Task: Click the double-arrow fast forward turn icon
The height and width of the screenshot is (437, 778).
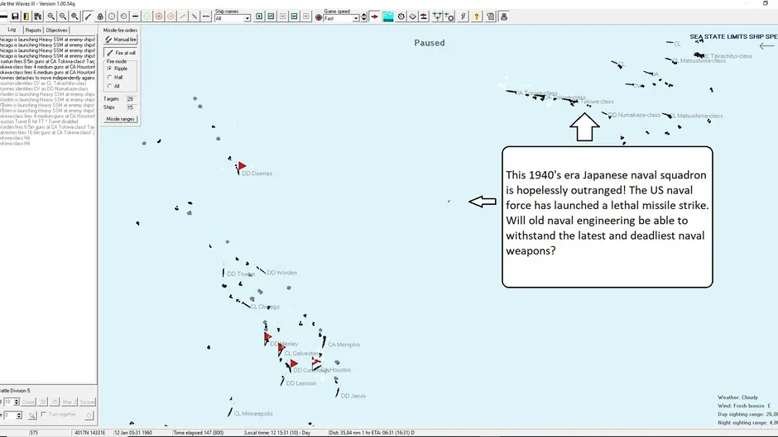Action: pos(294,17)
